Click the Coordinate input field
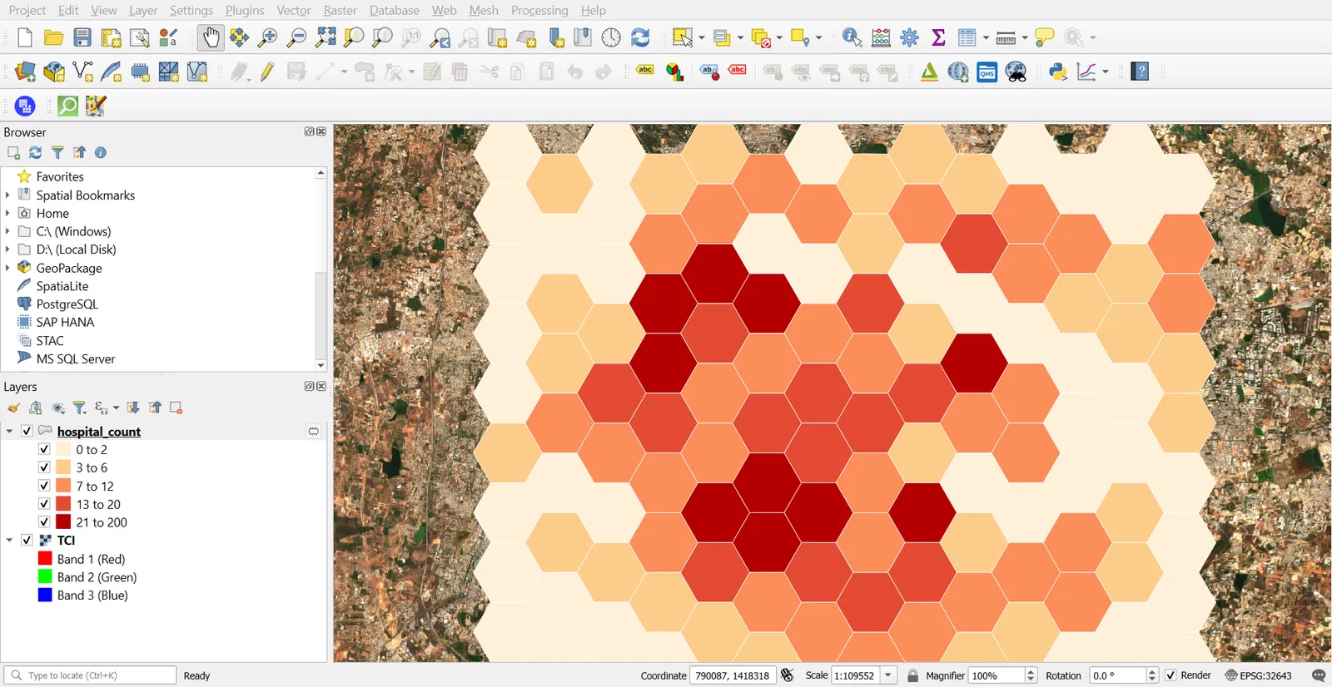Viewport: 1332px width, 687px height. [733, 675]
